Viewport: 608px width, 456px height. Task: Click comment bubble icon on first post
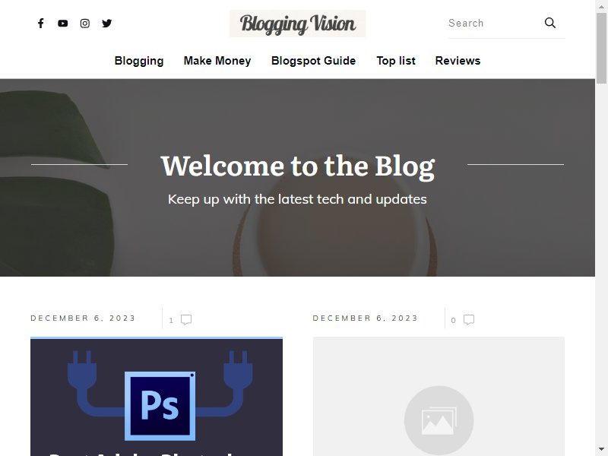tap(186, 319)
